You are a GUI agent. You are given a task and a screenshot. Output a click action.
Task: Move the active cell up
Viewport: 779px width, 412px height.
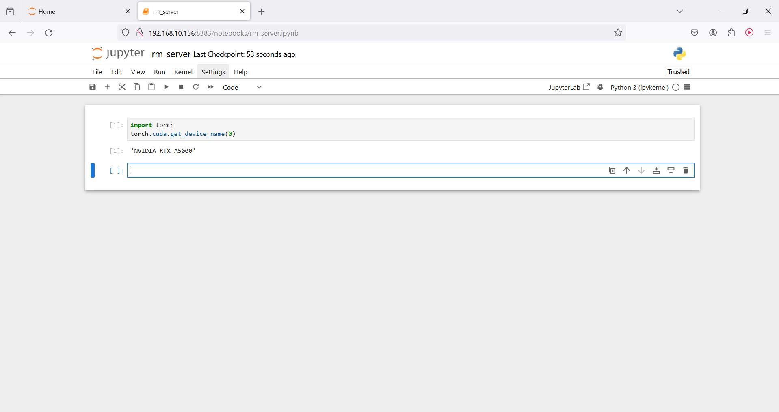627,170
